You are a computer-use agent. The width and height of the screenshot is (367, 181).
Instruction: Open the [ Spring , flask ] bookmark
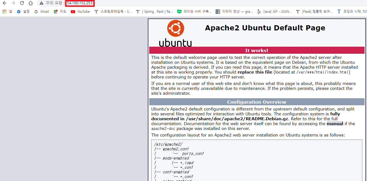pyautogui.click(x=154, y=12)
